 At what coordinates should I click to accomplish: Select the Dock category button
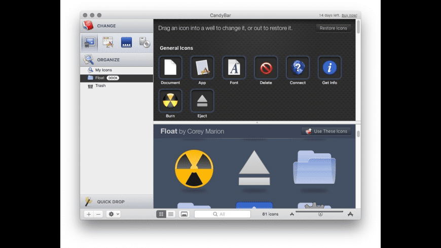point(127,43)
